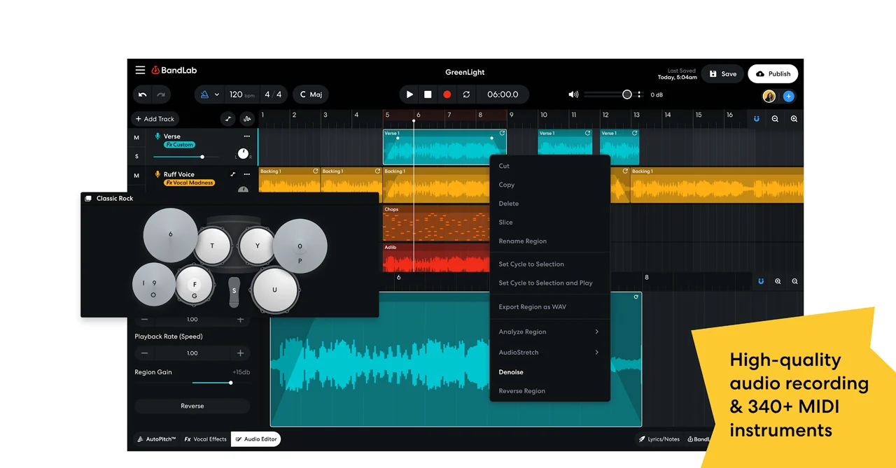The image size is (896, 468).
Task: Increase Playback Rate with plus button
Action: 240,353
